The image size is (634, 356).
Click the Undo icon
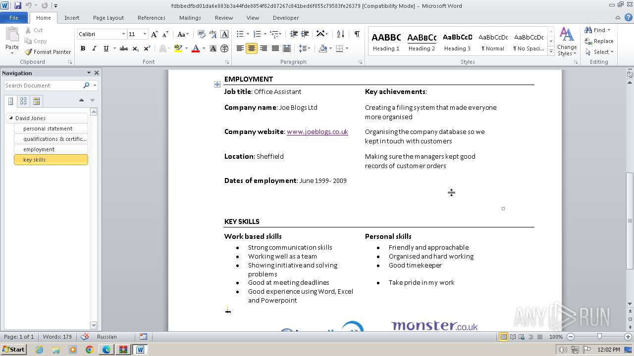pos(29,6)
